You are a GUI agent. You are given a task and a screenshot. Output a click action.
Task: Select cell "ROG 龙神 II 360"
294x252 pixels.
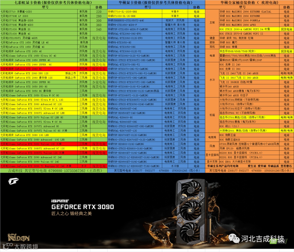pos(249,69)
